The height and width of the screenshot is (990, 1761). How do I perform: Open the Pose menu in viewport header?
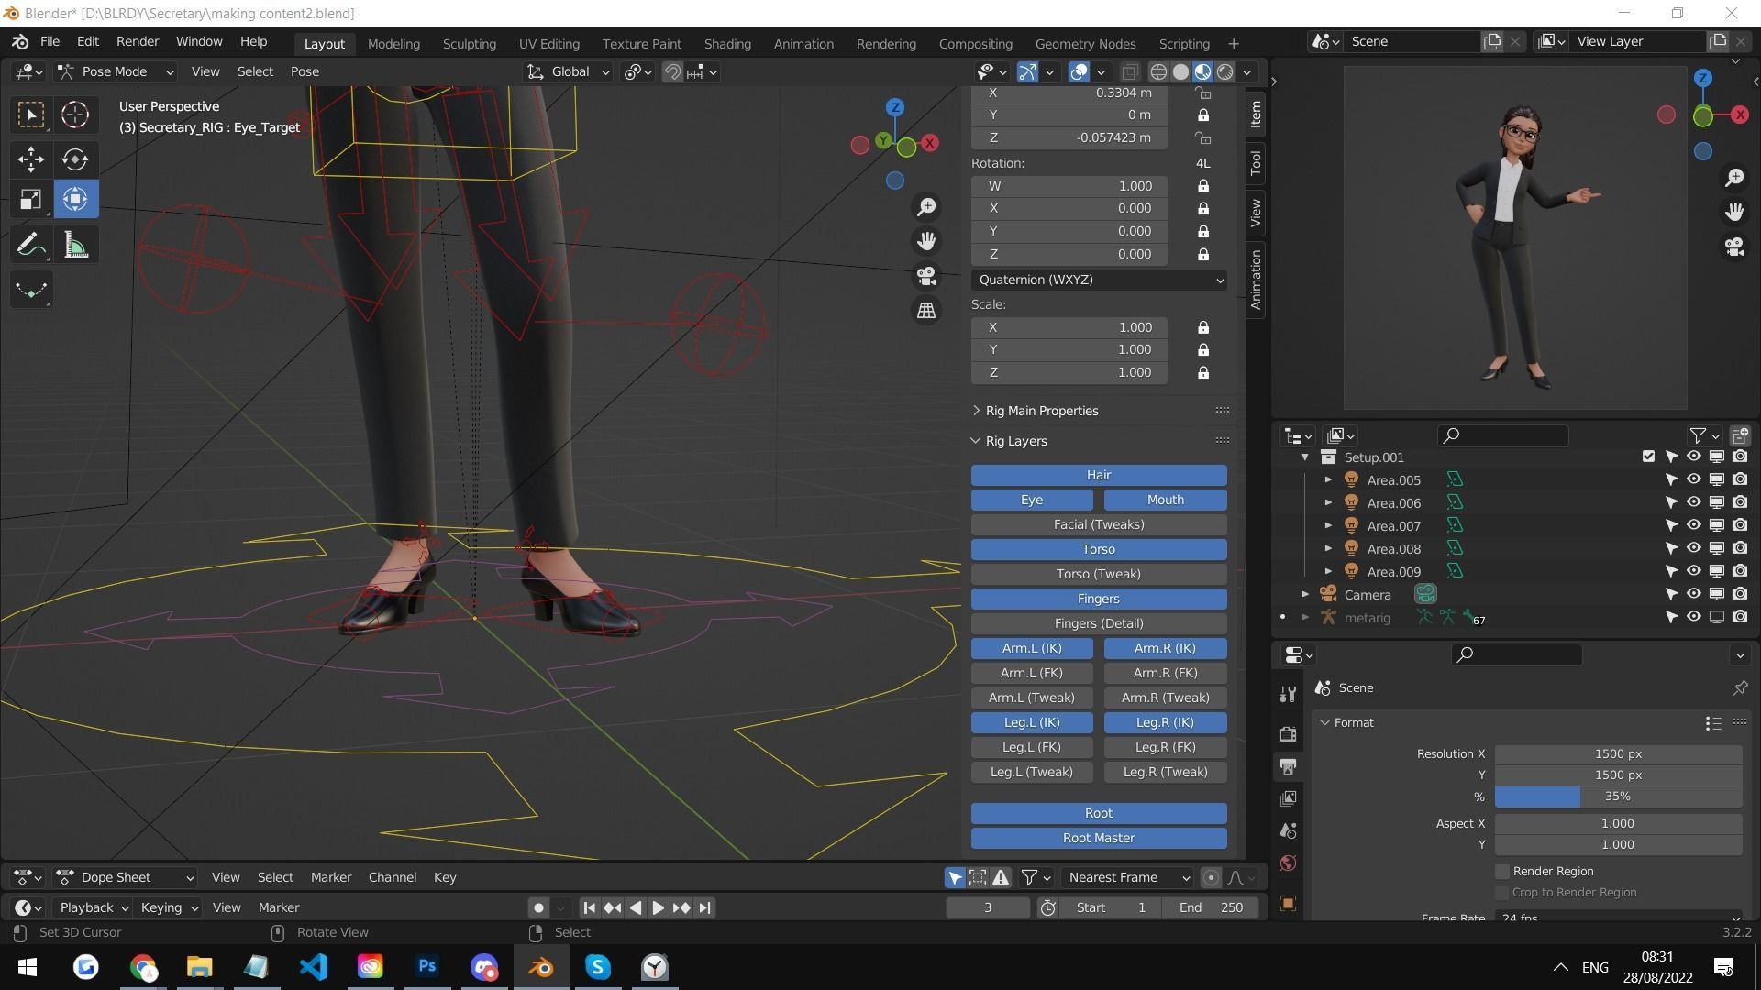[x=305, y=71]
